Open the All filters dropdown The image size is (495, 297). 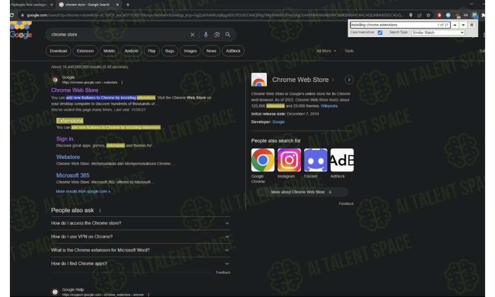click(x=326, y=51)
